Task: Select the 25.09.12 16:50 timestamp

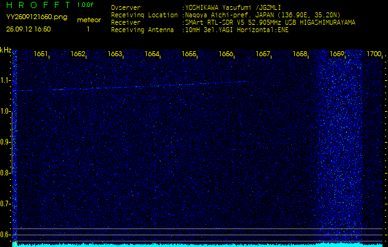Action: tap(28, 28)
